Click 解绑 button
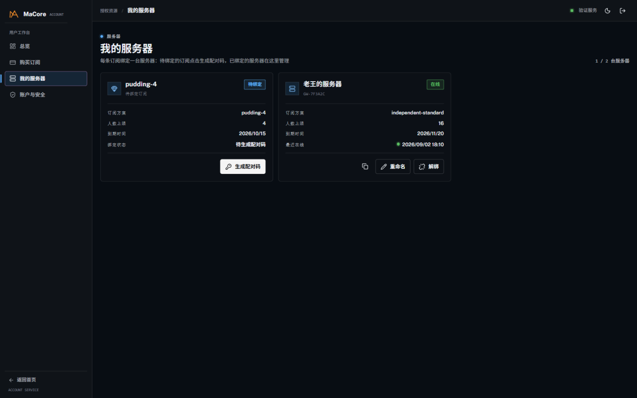The image size is (637, 398). pyautogui.click(x=429, y=166)
